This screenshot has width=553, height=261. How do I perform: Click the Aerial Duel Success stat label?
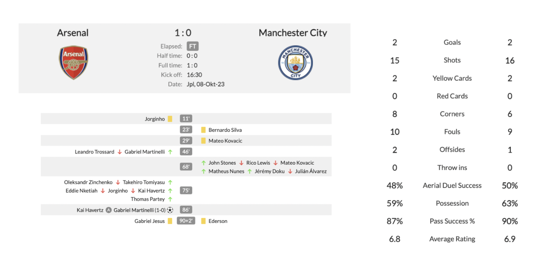coord(452,185)
